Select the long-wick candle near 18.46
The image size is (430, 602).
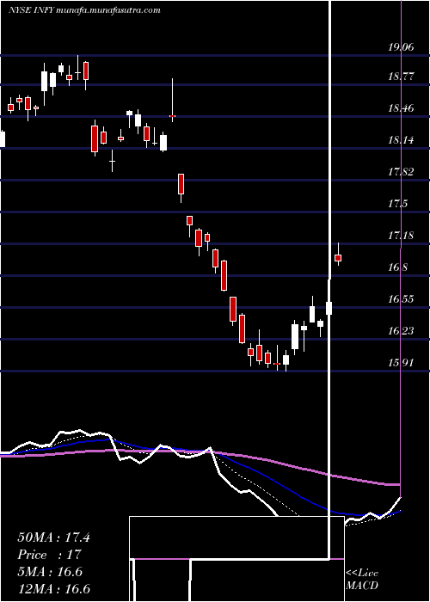coord(172,115)
